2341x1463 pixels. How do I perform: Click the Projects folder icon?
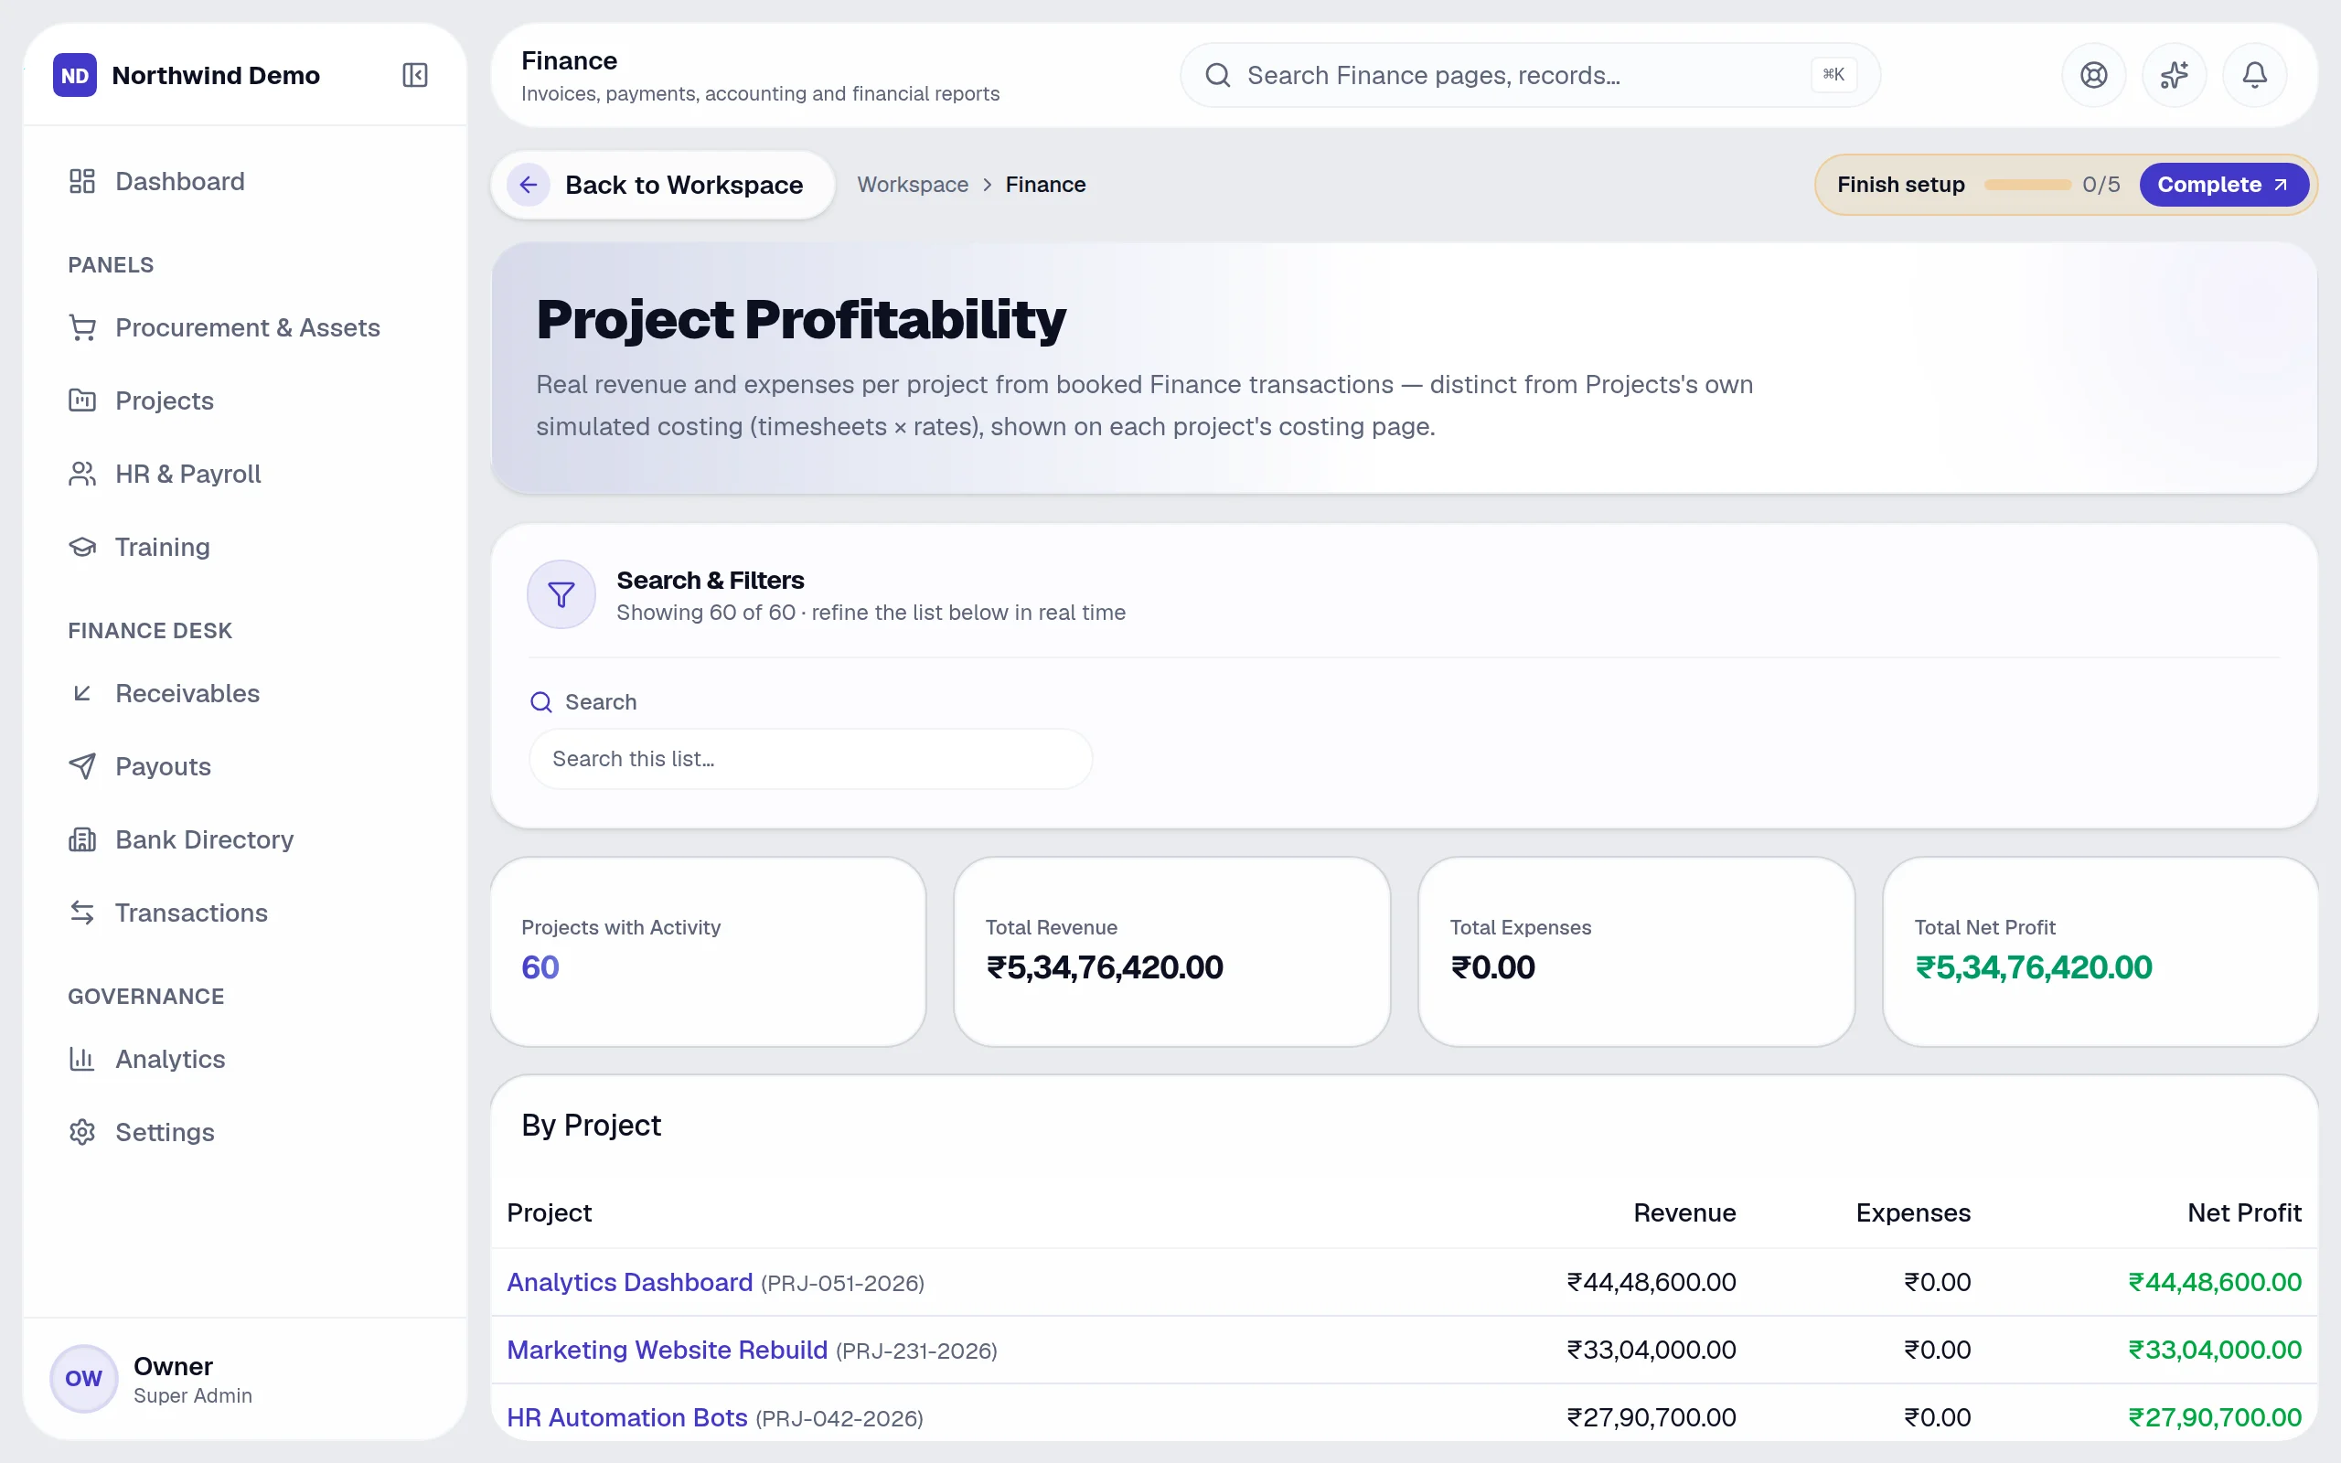click(82, 400)
